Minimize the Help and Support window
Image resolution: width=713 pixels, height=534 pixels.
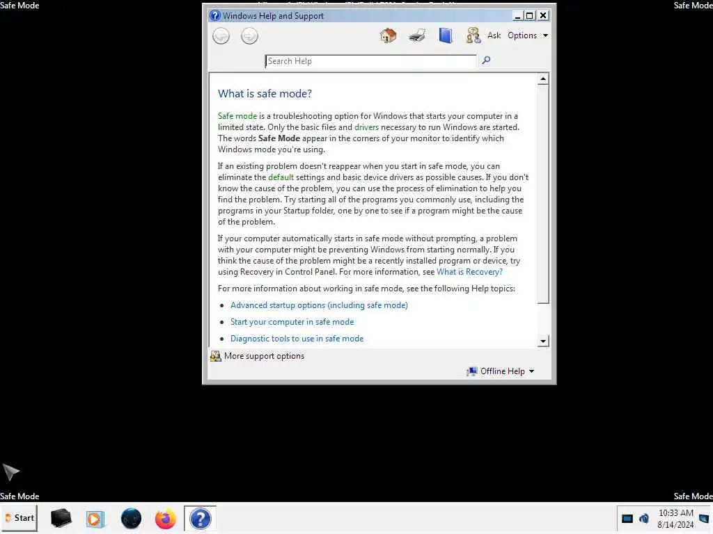point(517,15)
